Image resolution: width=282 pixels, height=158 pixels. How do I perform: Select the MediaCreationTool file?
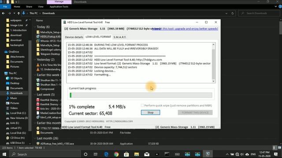(49, 113)
